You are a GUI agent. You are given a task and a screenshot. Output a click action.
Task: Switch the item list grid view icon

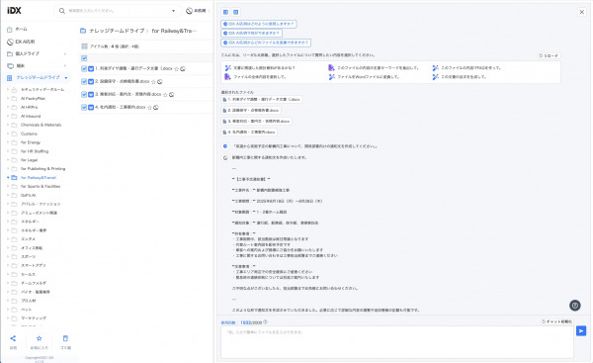[84, 46]
